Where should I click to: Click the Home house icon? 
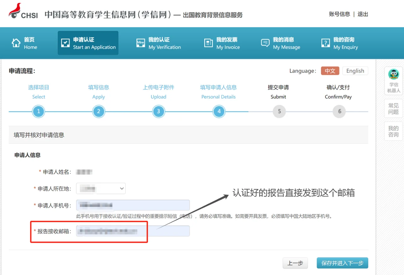tap(16, 43)
